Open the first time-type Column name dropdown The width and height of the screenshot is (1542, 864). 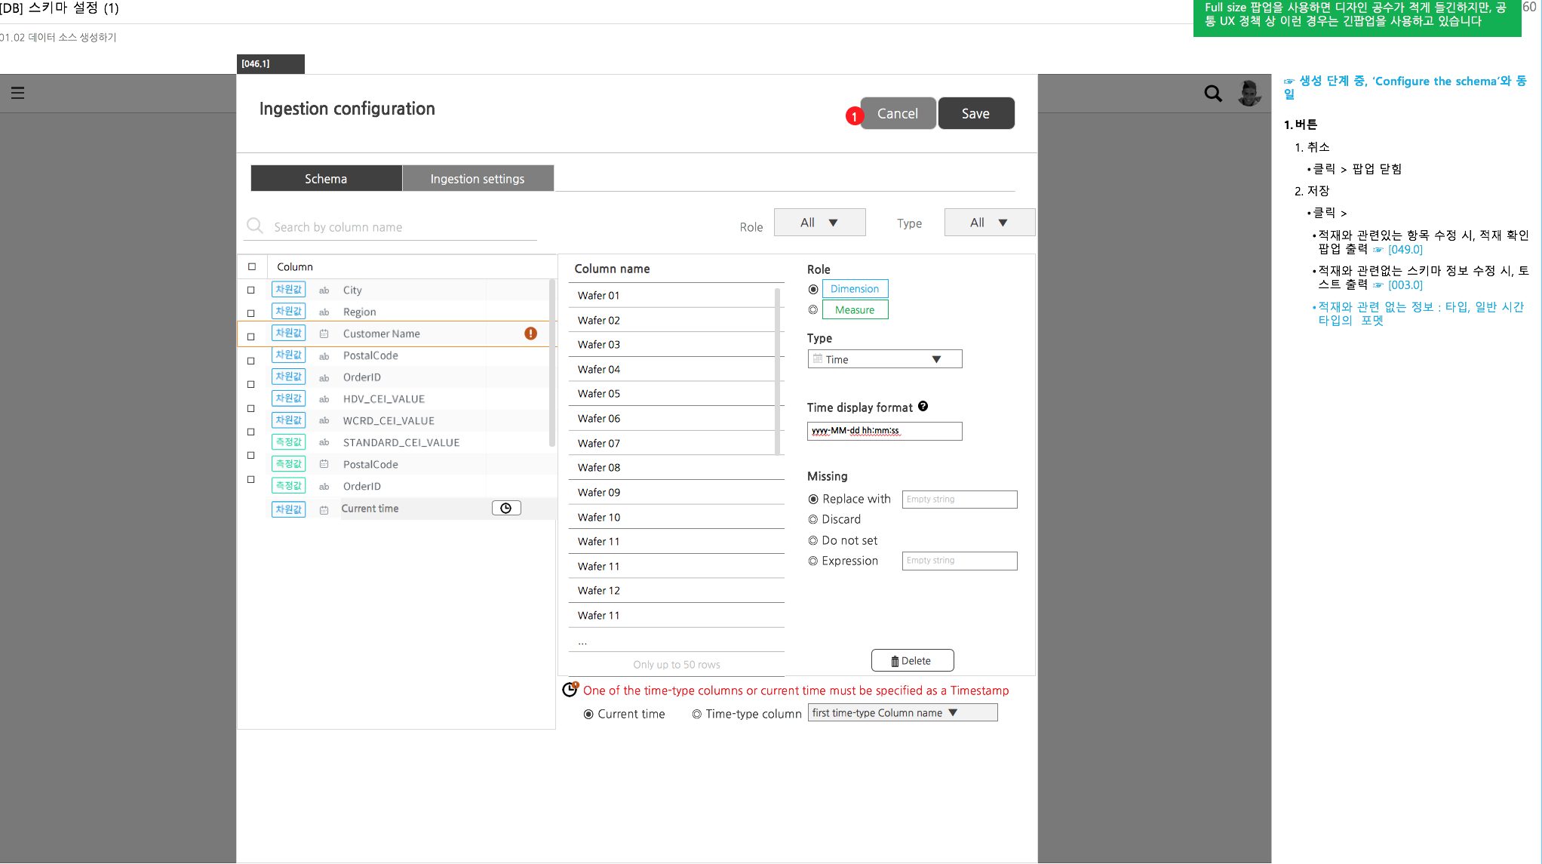[x=902, y=712]
